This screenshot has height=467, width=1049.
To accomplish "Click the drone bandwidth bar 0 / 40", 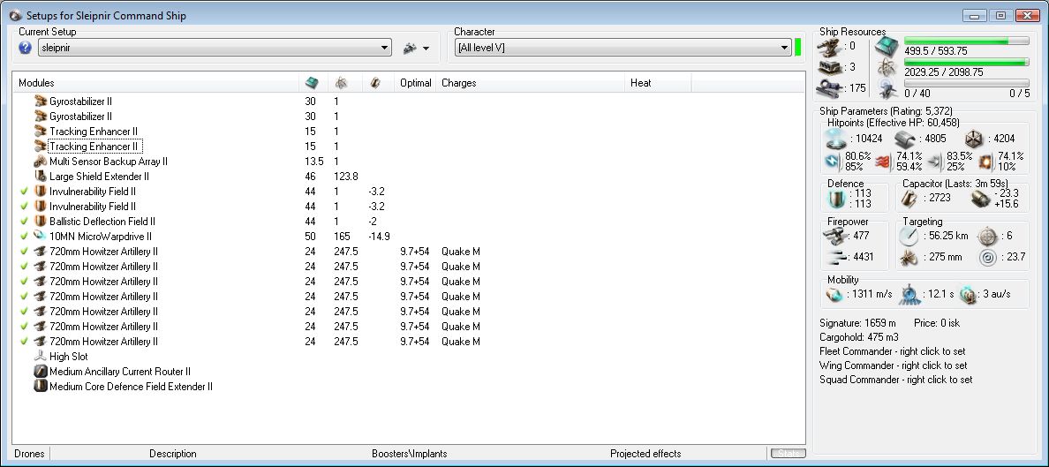I will 967,84.
